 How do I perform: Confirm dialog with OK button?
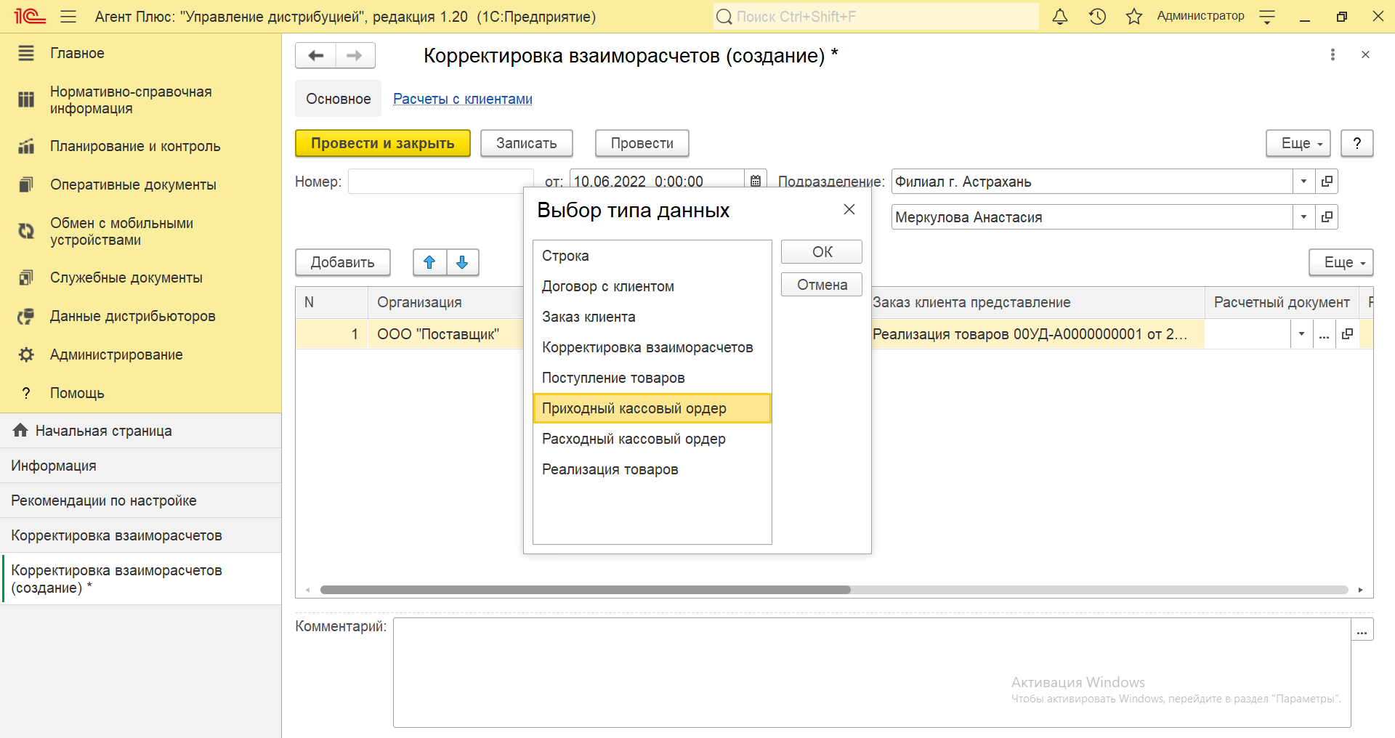[822, 252]
